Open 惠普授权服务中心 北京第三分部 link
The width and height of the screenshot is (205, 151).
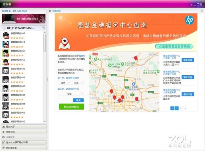click(172, 91)
